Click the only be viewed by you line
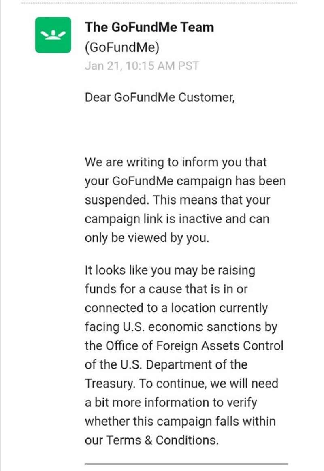Image resolution: width=324 pixels, height=471 pixels. 147,238
